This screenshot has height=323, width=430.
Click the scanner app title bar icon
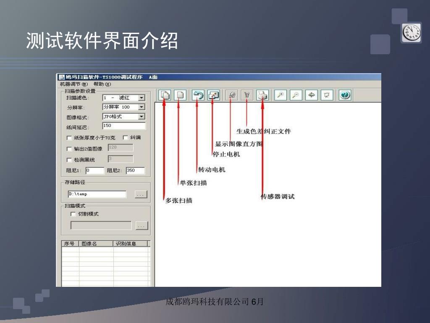(x=61, y=77)
